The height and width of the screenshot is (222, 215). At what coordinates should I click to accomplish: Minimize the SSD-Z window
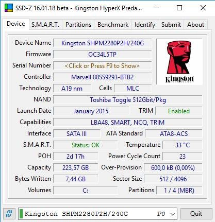(156, 8)
